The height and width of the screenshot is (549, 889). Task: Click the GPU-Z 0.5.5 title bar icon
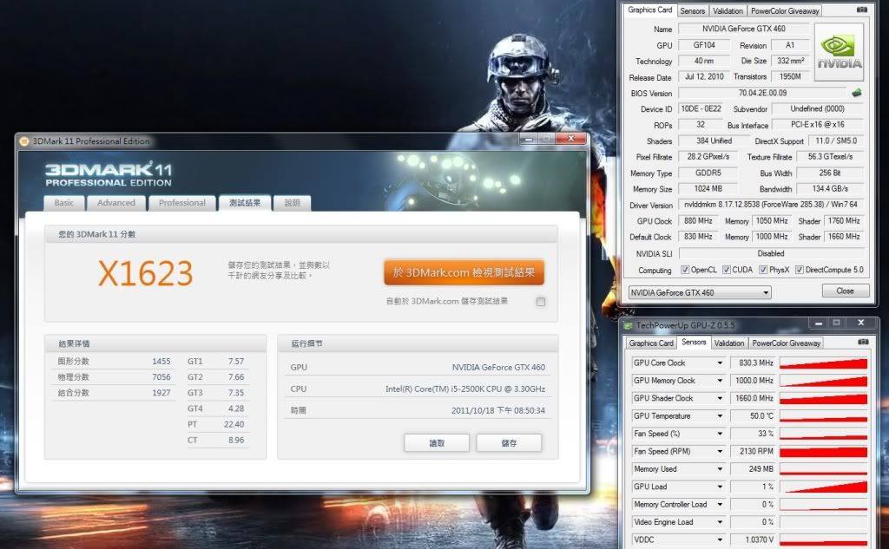(x=628, y=325)
